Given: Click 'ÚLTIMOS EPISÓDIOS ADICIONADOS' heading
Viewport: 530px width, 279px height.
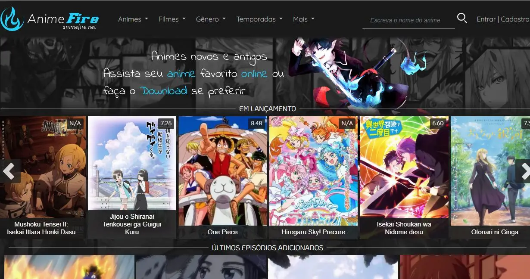Looking at the screenshot, I should pyautogui.click(x=268, y=248).
